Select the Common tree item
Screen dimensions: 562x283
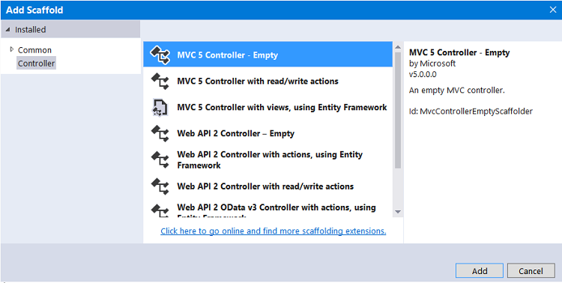[34, 50]
